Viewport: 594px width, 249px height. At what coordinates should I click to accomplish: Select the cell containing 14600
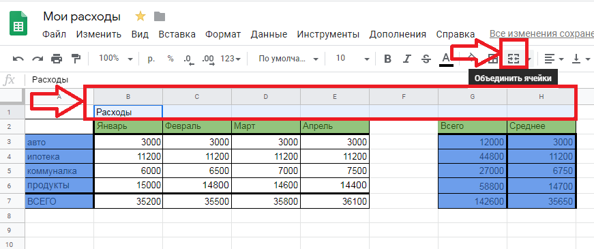[x=266, y=186]
